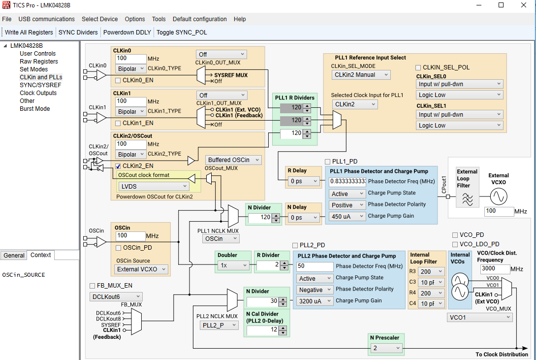Check the PLL1_PD powerdown box
536x360 pixels.
point(327,162)
